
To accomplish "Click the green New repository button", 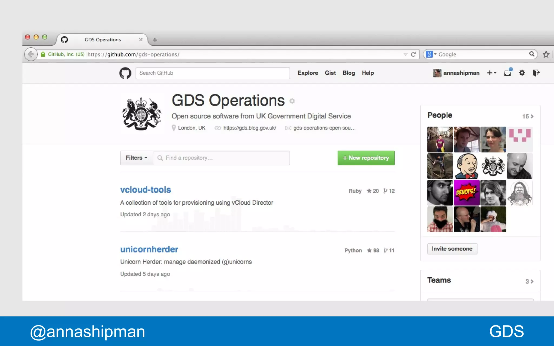I will (x=366, y=158).
